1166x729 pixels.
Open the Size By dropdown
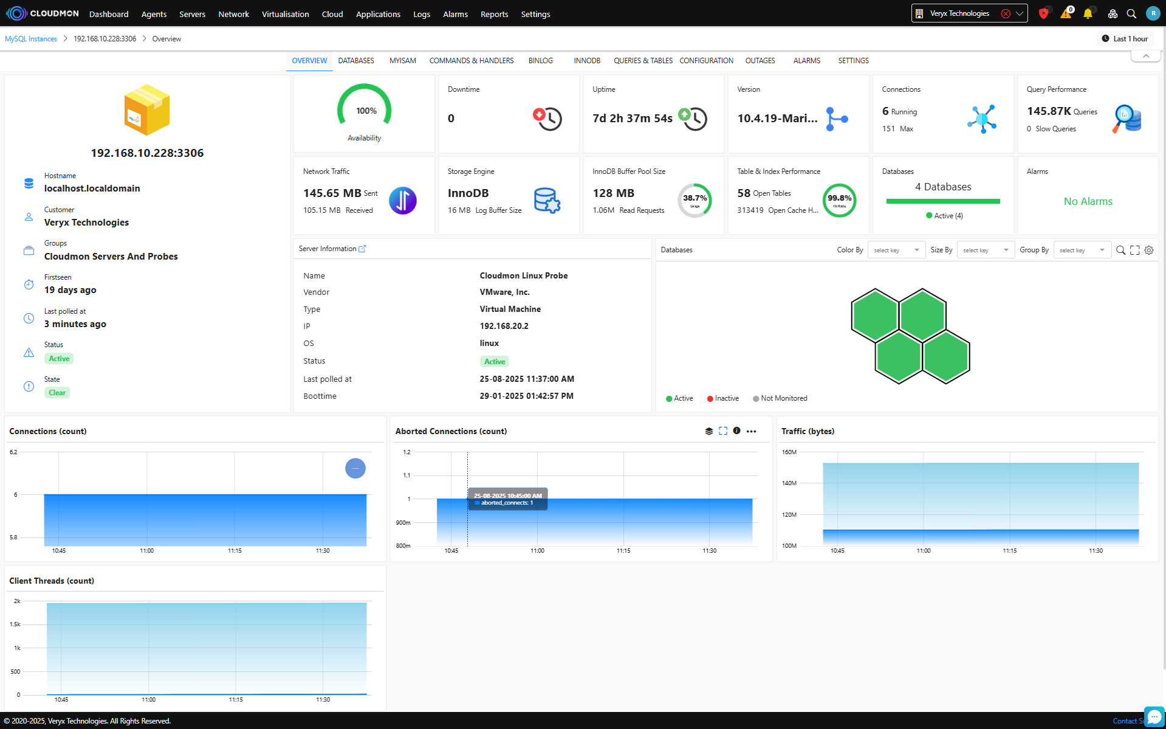coord(985,250)
